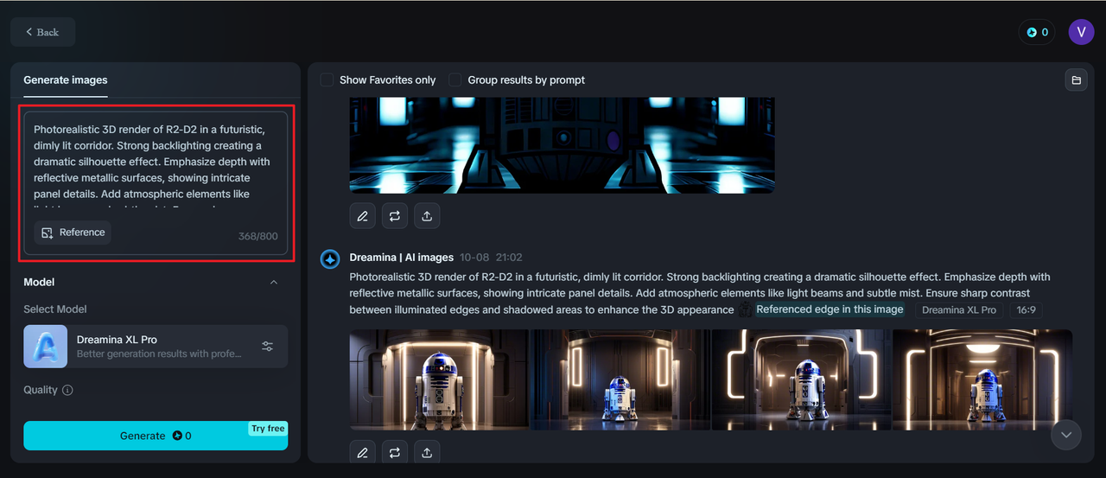Open the credits counter showing 0
The image size is (1106, 478).
tap(1037, 32)
